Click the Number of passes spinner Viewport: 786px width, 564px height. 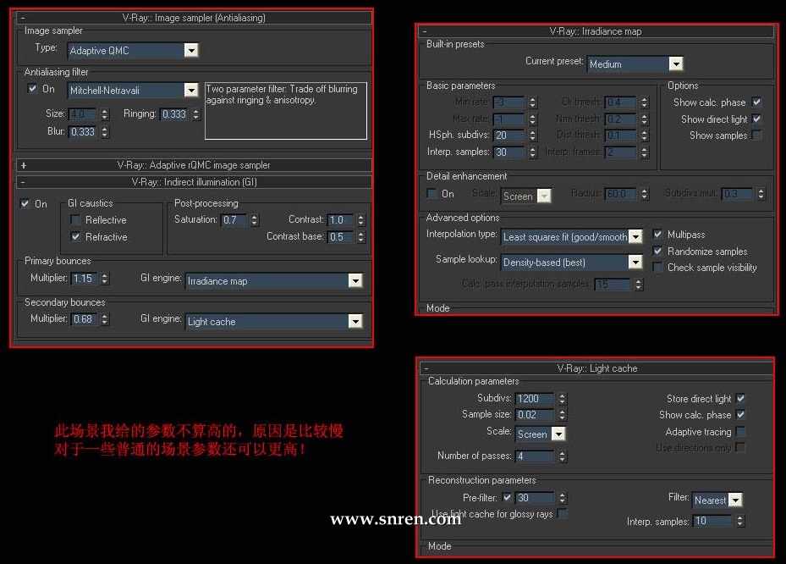[x=562, y=456]
